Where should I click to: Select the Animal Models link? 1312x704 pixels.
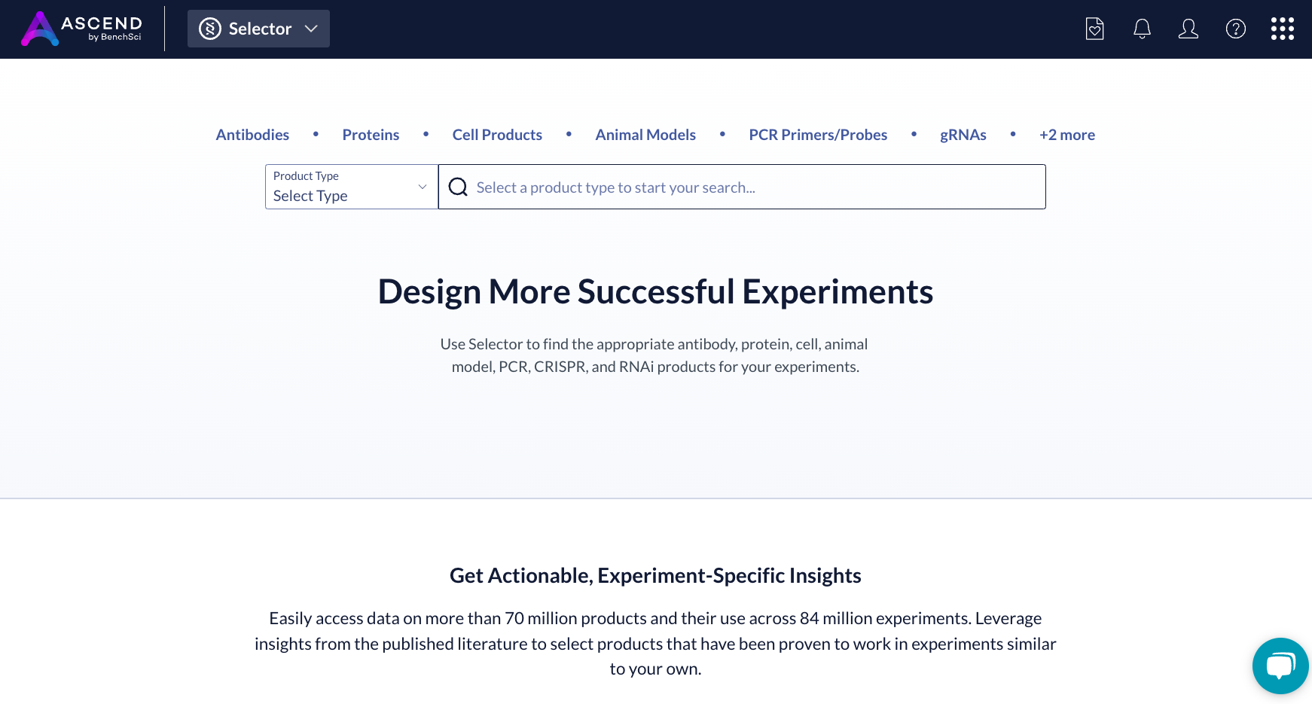pyautogui.click(x=645, y=135)
